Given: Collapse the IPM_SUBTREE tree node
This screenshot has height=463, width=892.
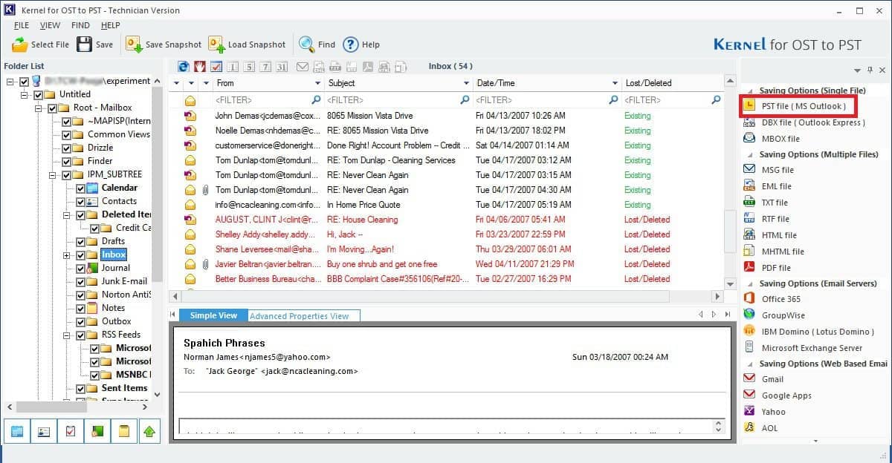Looking at the screenshot, I should [53, 175].
